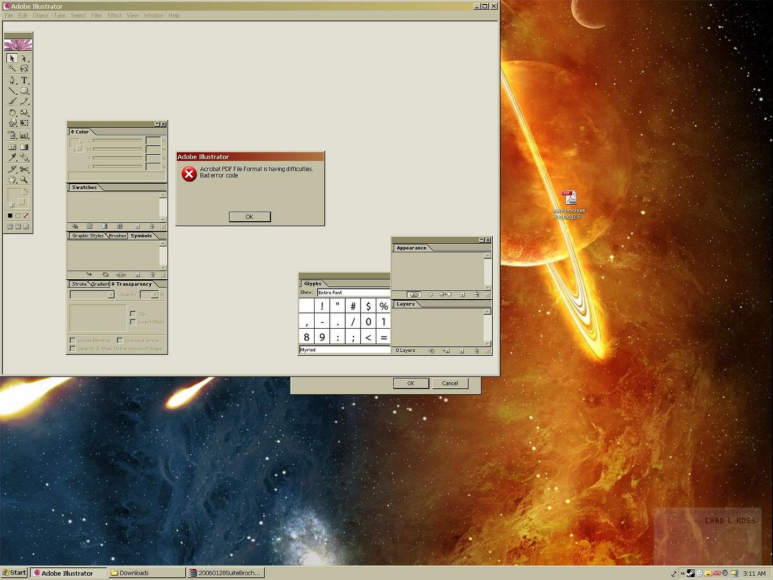The width and height of the screenshot is (773, 580).
Task: Select the Blend tool
Action: click(x=24, y=157)
